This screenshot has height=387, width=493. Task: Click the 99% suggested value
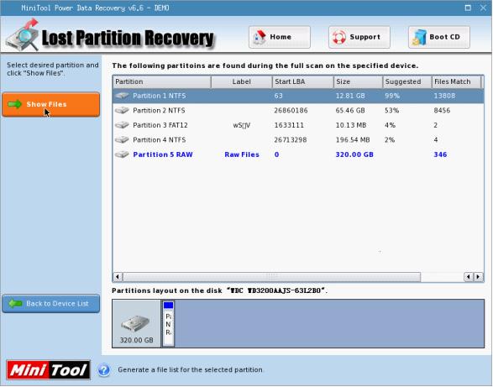[x=392, y=96]
